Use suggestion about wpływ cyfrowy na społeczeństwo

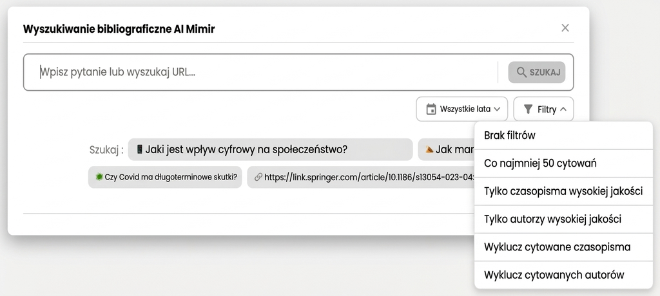click(x=270, y=149)
